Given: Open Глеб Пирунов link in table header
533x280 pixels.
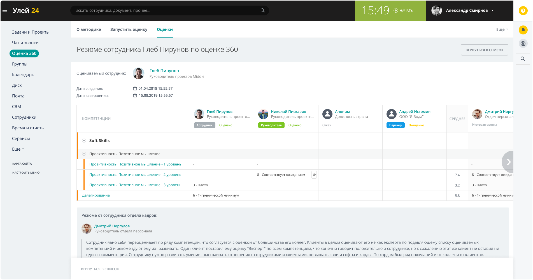Looking at the screenshot, I should click(x=220, y=111).
